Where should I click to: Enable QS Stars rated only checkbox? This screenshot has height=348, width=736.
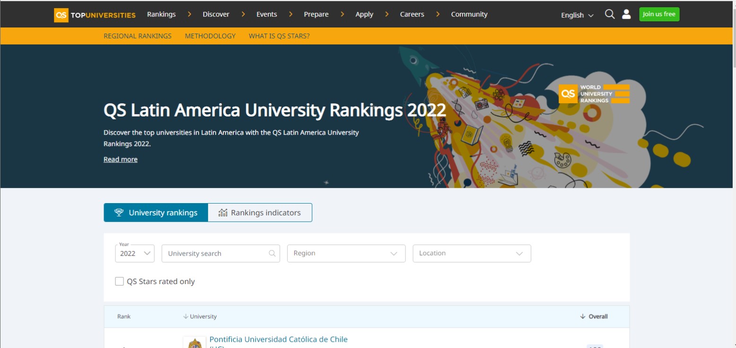(119, 281)
